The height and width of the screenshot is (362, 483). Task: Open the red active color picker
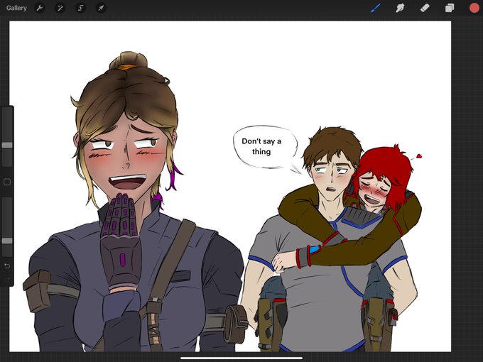pyautogui.click(x=474, y=8)
